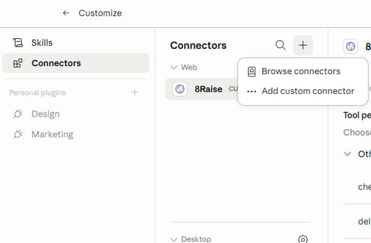Viewport: 371px width, 243px height.
Task: Click the Skills scroll icon
Action: 18,43
